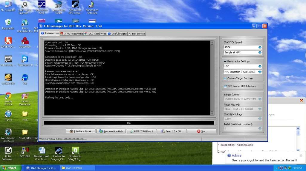This screenshot has width=306, height=171.
Task: Switch to the Useful Plugins tab
Action: click(117, 34)
